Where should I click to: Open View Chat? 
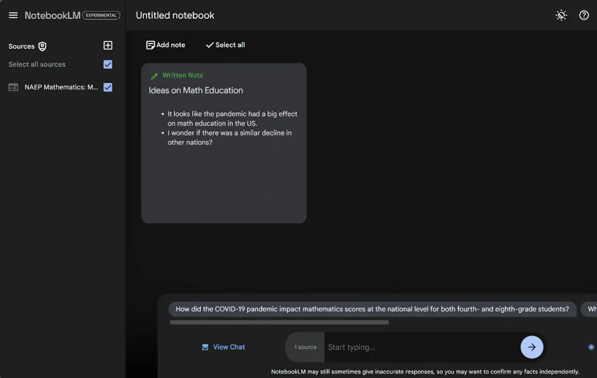click(x=223, y=347)
